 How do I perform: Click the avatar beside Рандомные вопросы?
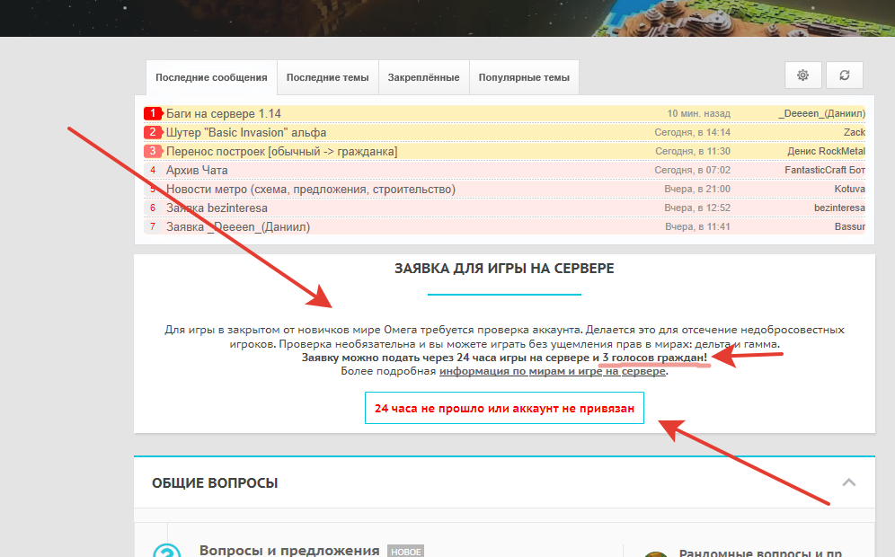tap(657, 553)
